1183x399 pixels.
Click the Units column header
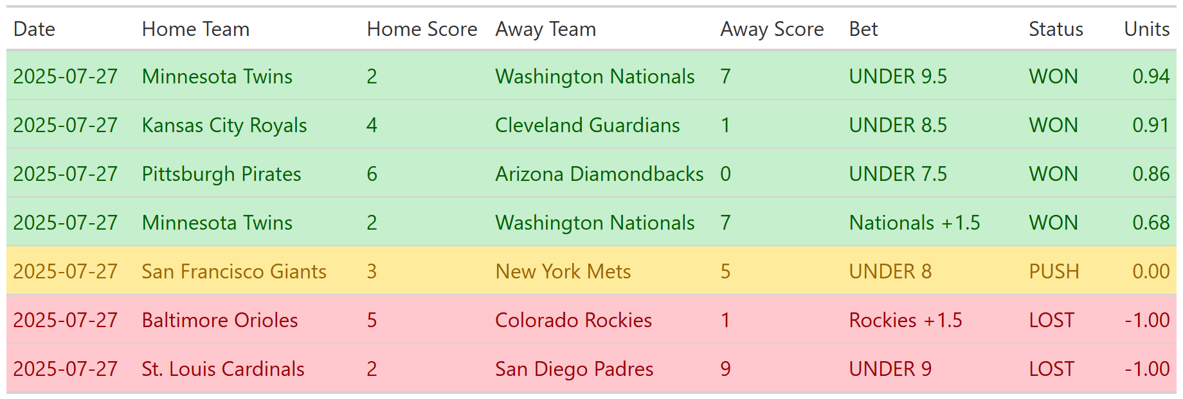[x=1146, y=29]
